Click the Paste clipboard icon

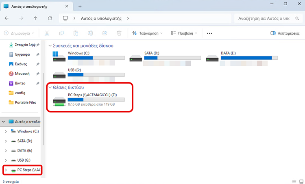coord(76,33)
